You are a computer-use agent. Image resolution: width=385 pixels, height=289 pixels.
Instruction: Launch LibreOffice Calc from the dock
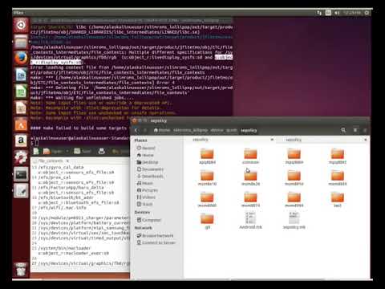[21, 92]
